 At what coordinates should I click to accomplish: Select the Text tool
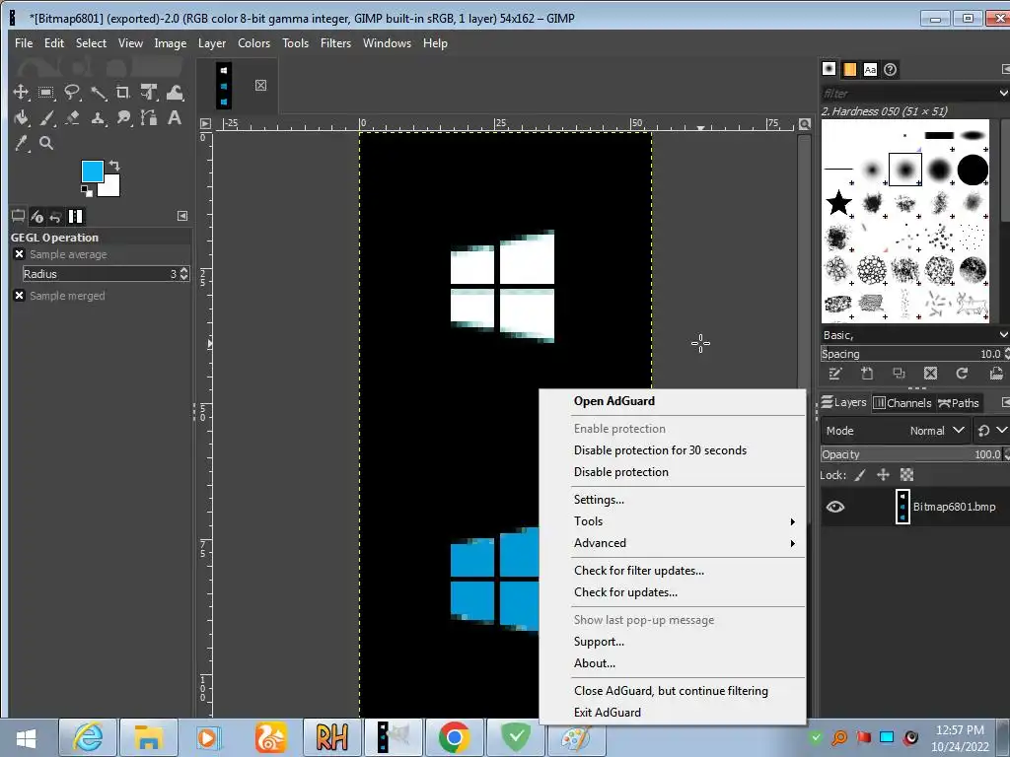(x=175, y=118)
